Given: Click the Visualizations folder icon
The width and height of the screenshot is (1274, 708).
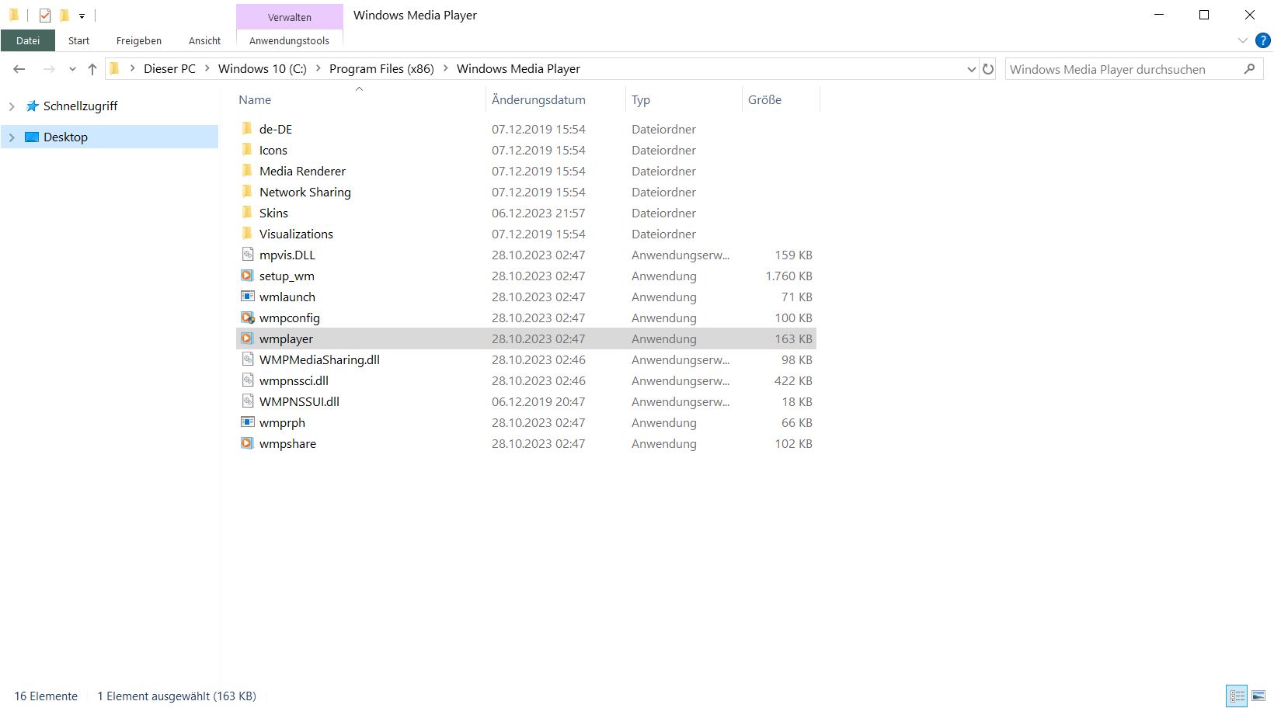Looking at the screenshot, I should pos(247,234).
